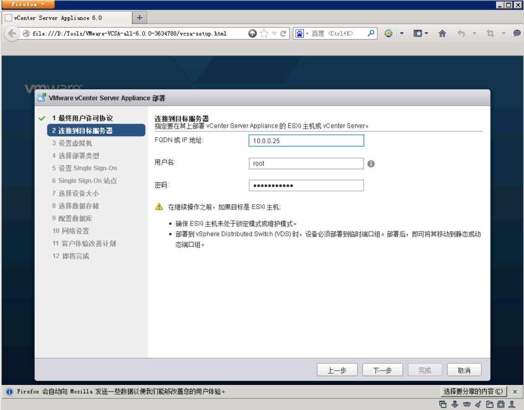
Task: Click the crop screenshot toolbar icon
Action: (x=490, y=33)
